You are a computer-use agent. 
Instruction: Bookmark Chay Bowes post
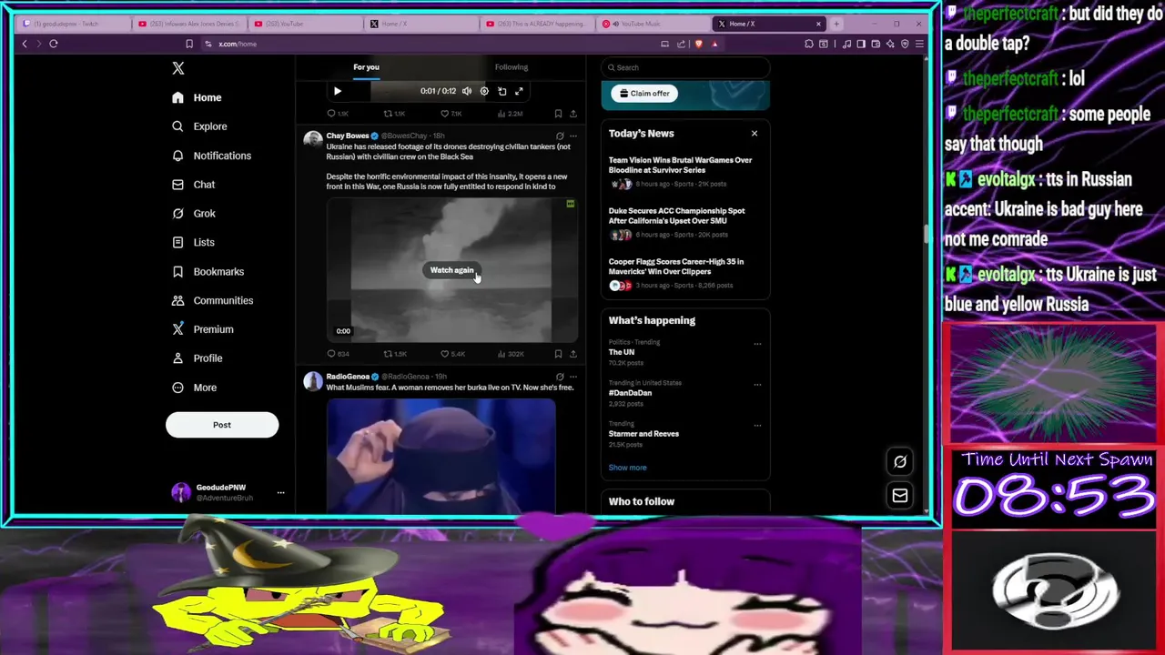[x=558, y=354]
